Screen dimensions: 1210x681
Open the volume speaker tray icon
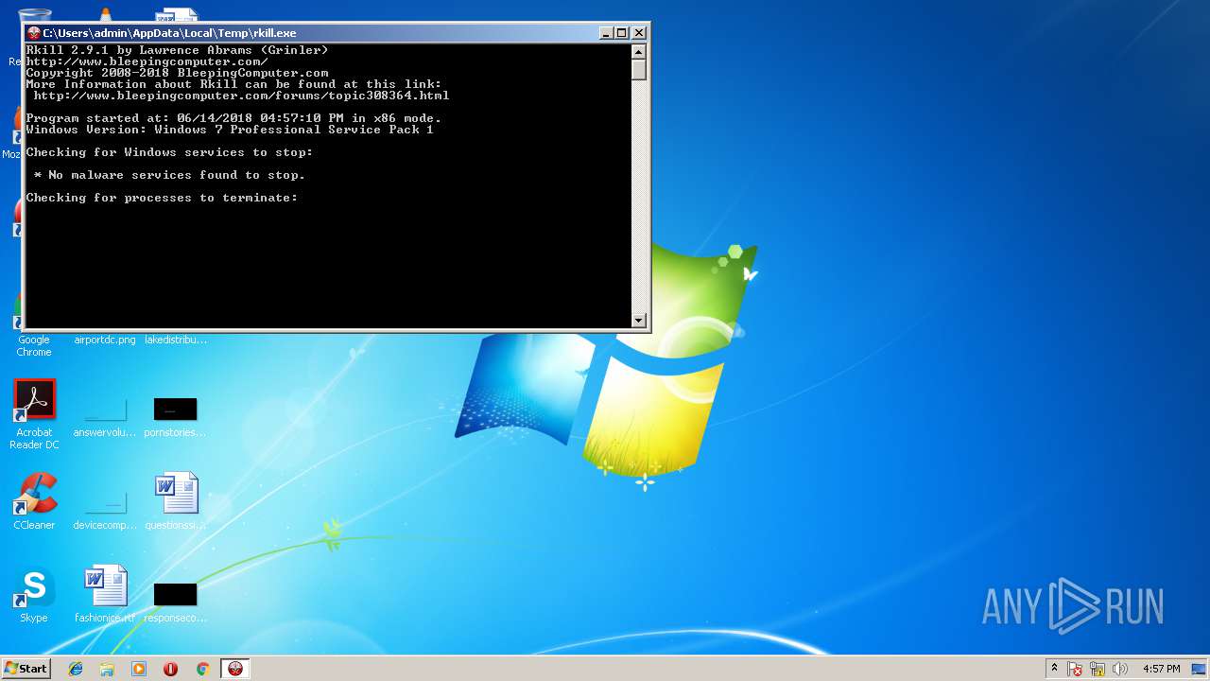1120,669
